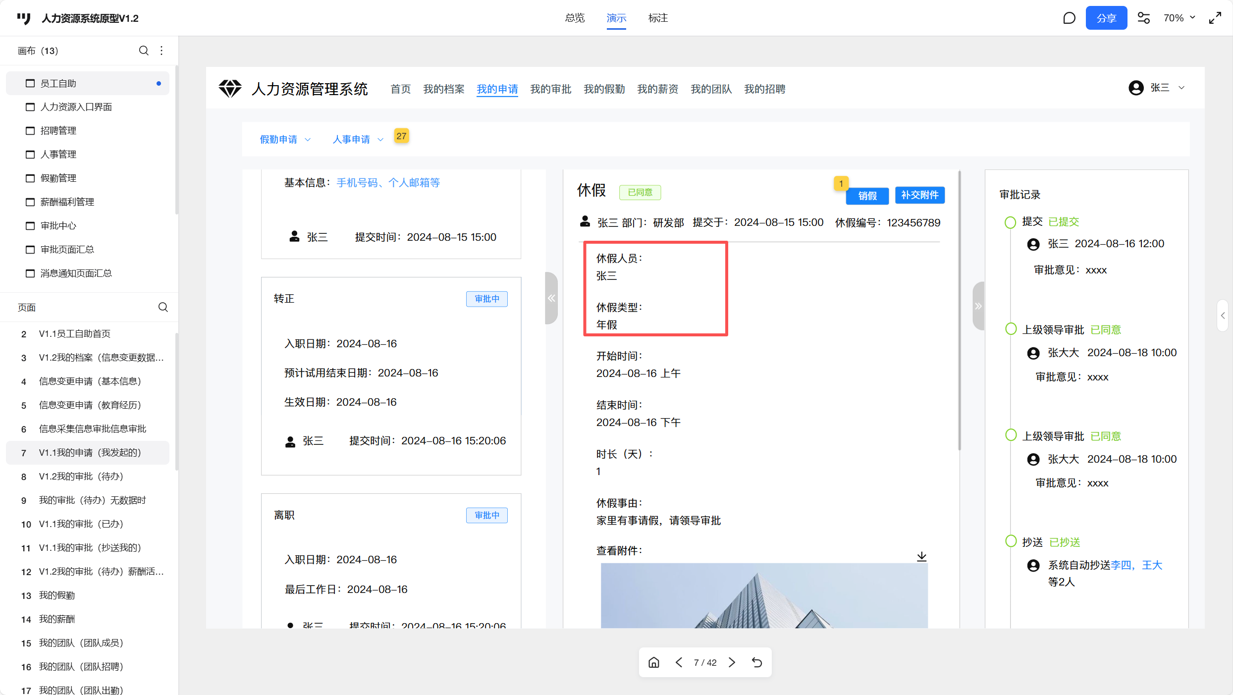The image size is (1233, 695).
Task: Click the 销假 button
Action: click(x=867, y=196)
